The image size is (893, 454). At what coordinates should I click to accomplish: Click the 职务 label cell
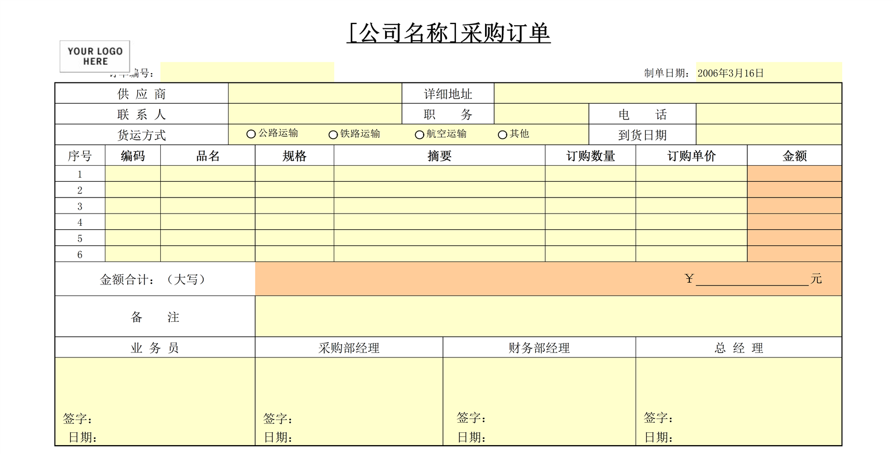coord(448,114)
